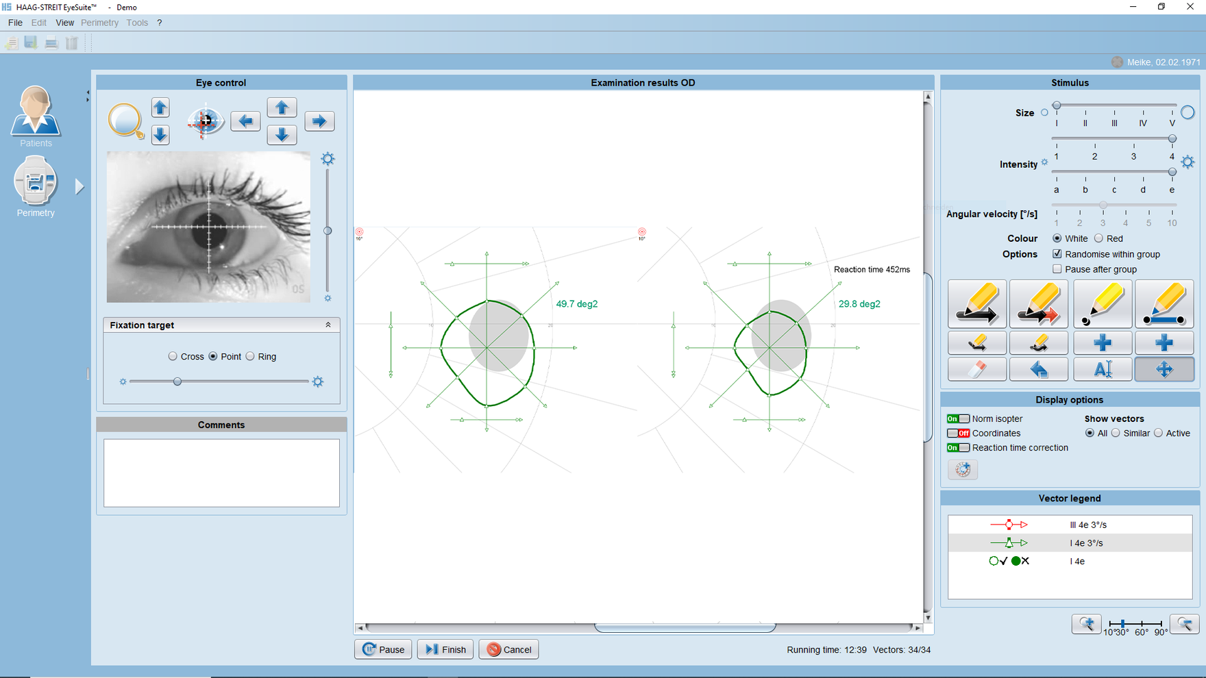1206x678 pixels.
Task: Turn off the Norm isopter switch
Action: point(958,419)
